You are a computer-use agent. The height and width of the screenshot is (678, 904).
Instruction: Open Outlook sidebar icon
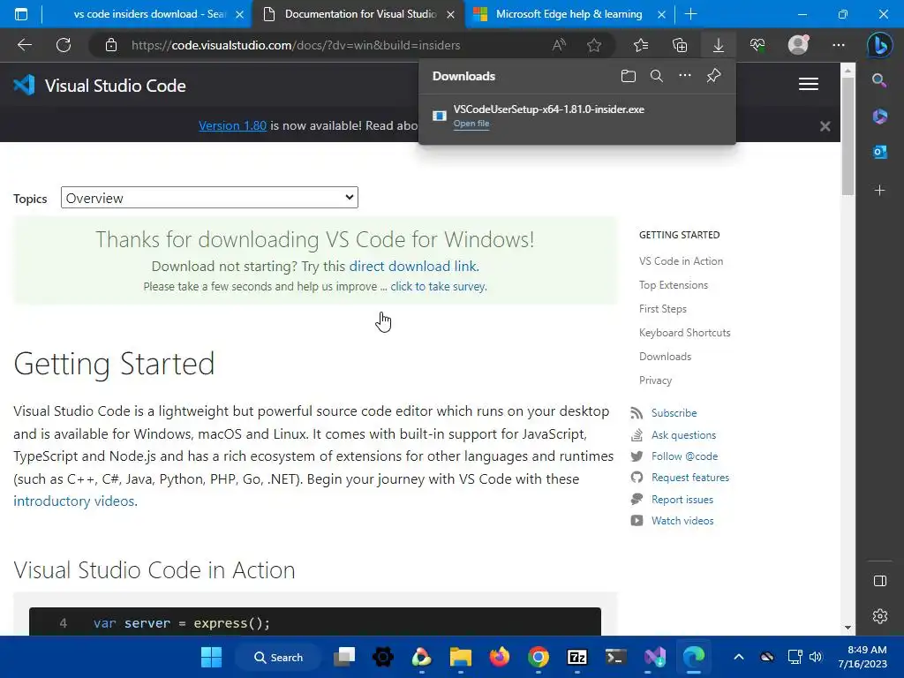pos(880,152)
